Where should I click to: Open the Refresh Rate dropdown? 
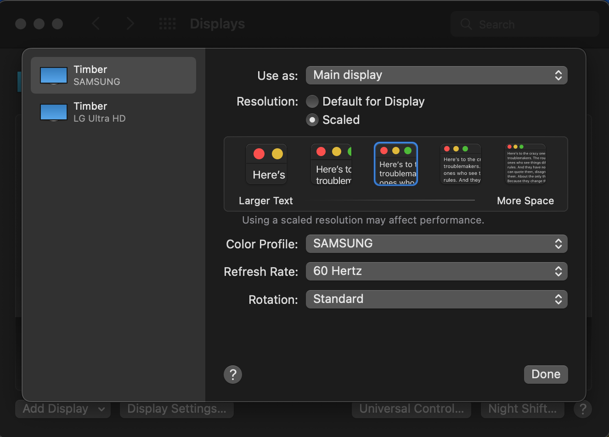[436, 271]
